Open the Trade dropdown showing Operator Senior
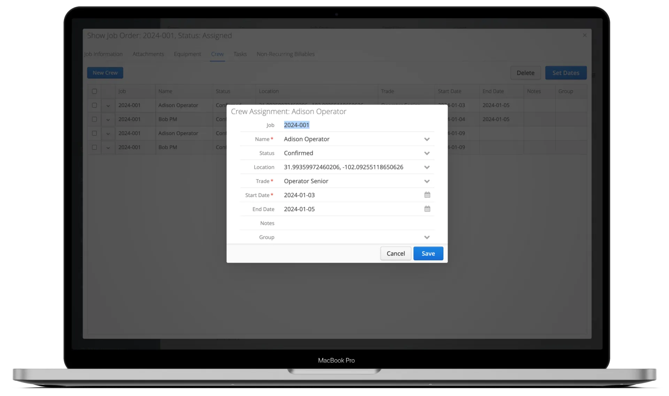Image resolution: width=669 pixels, height=396 pixels. point(427,181)
